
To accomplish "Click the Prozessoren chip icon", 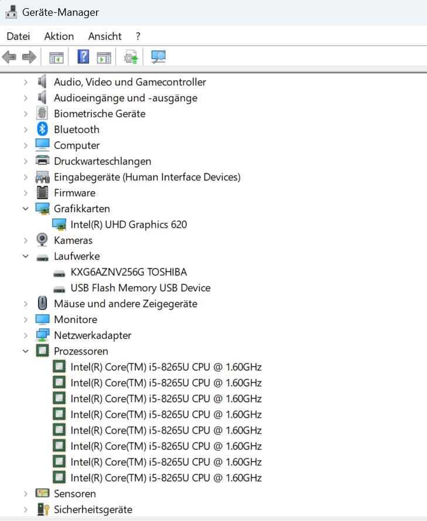I will point(42,350).
